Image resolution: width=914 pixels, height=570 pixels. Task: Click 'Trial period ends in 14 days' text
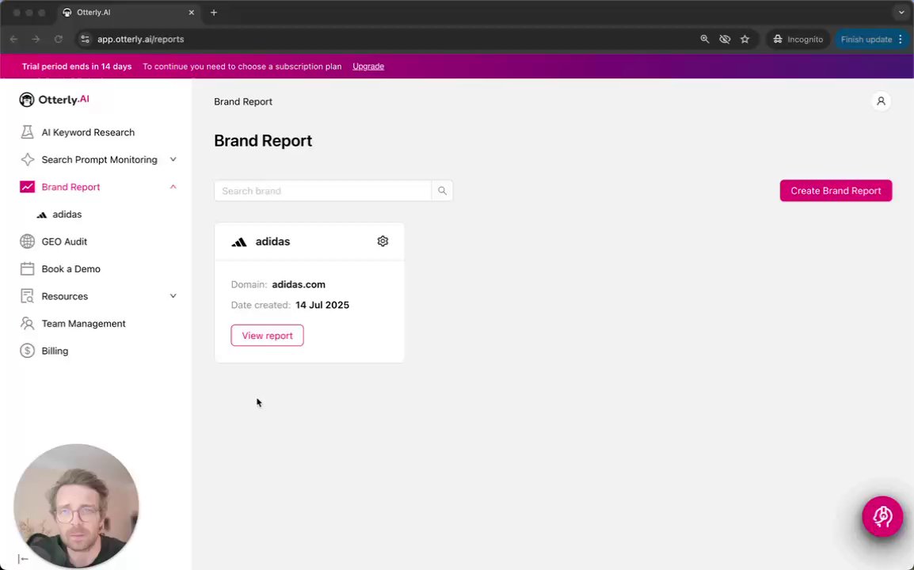point(77,66)
